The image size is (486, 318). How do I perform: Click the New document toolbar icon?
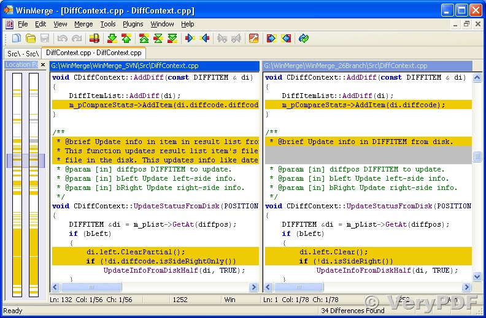(x=17, y=39)
